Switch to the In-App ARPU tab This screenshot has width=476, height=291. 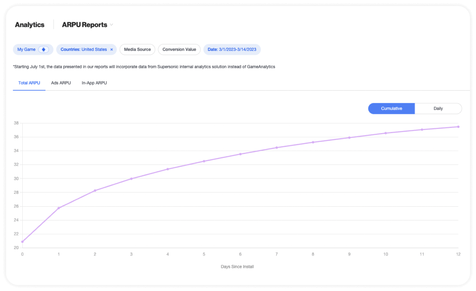tap(94, 83)
